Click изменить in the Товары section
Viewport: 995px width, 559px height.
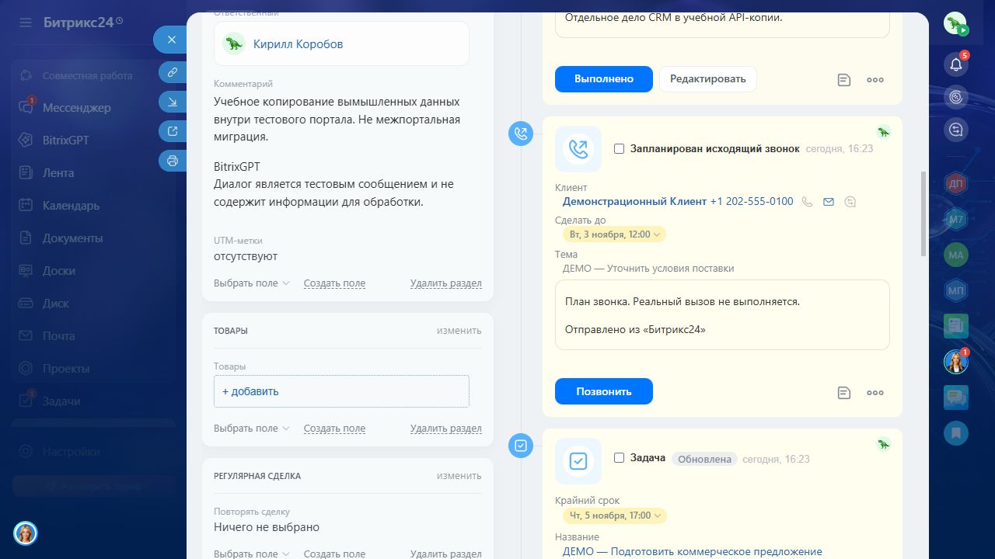coord(459,331)
